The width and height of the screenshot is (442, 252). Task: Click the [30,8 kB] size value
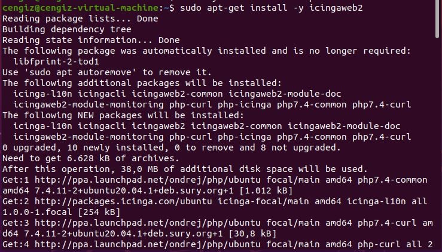click(x=252, y=233)
